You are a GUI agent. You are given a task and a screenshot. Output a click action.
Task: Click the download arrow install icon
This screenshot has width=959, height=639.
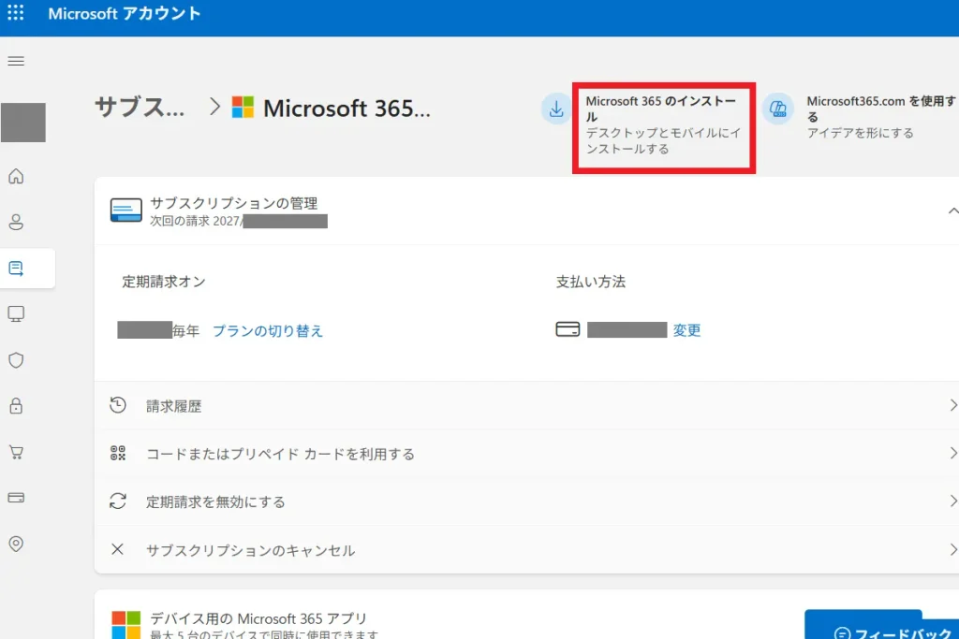point(556,109)
